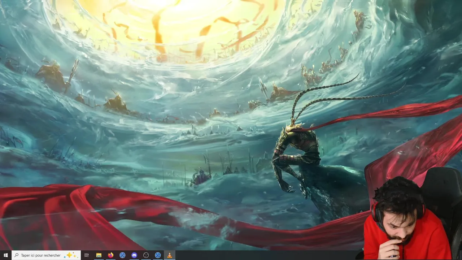Viewport: 462px width, 260px height.
Task: Open the blue round app beside Firefox
Action: tap(122, 255)
